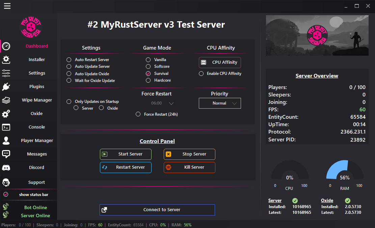Select Hardcore game mode
Image resolution: width=375 pixels, height=228 pixels.
point(148,80)
